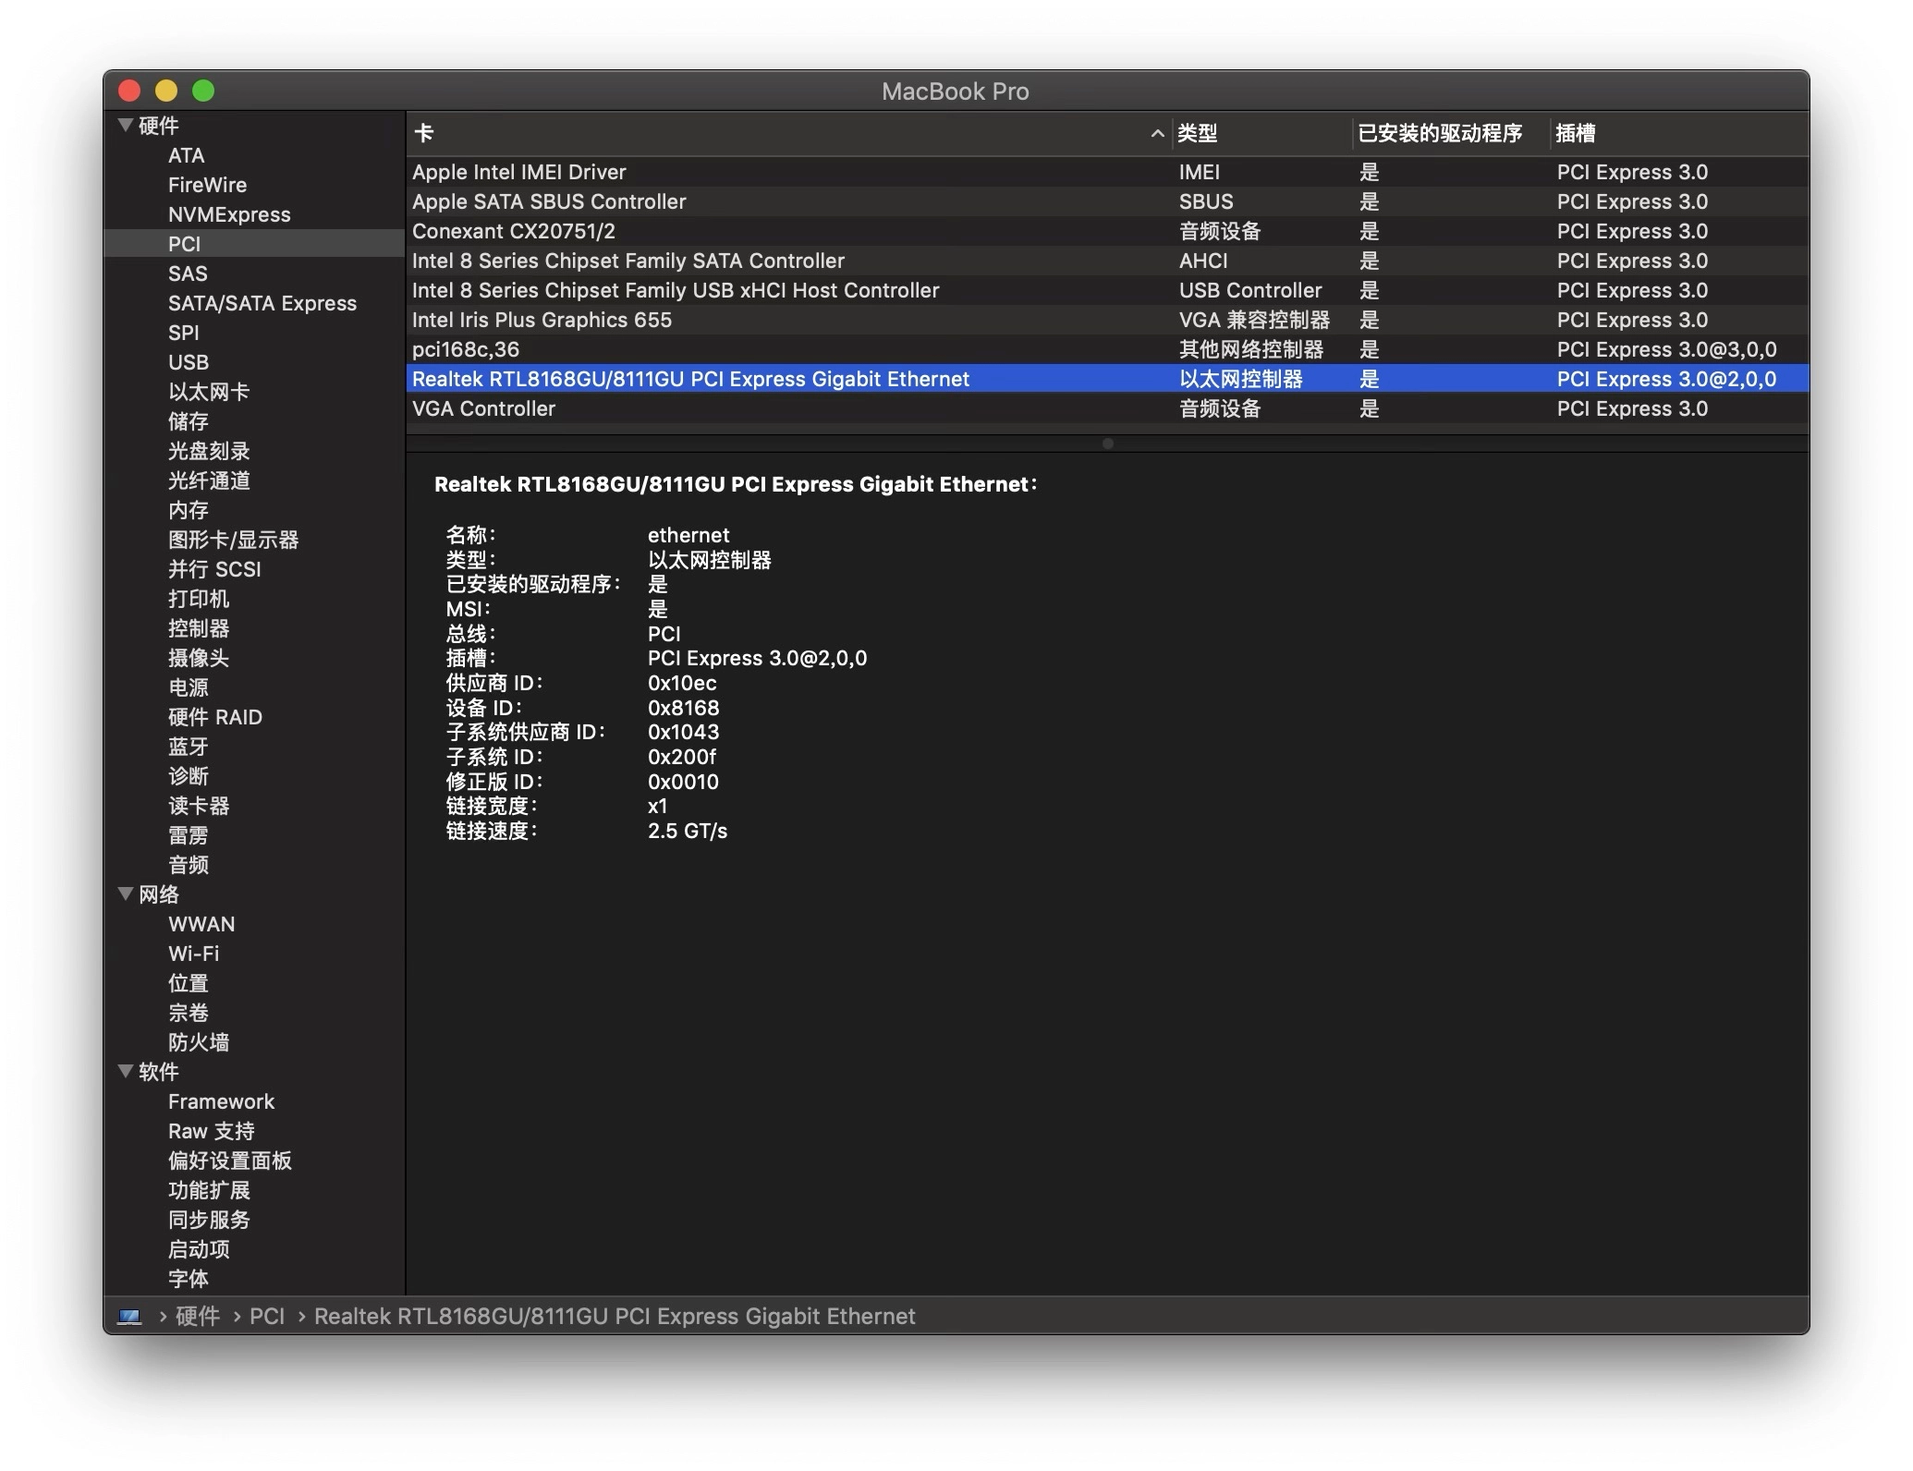Image resolution: width=1913 pixels, height=1471 pixels.
Task: Select Wi-Fi under 网络
Action: coord(254,954)
